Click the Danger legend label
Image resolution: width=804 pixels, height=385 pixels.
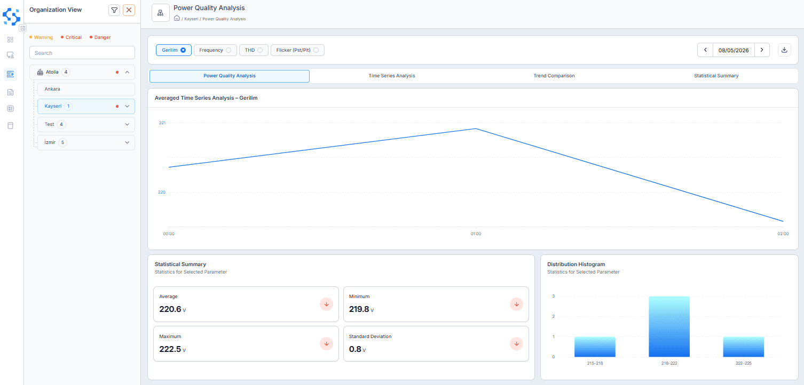click(x=103, y=37)
